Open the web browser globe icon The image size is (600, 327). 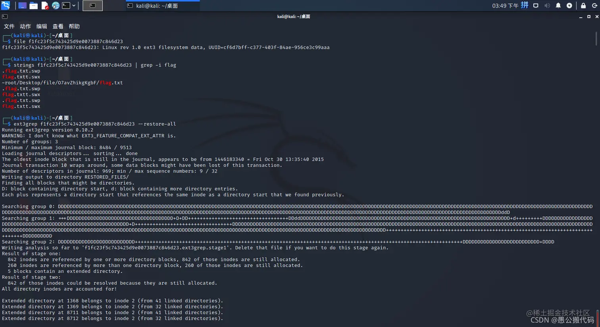[56, 6]
